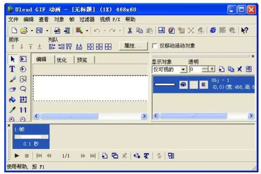Delete object with X icon in object panel
This screenshot has width=261, height=174.
click(x=239, y=69)
